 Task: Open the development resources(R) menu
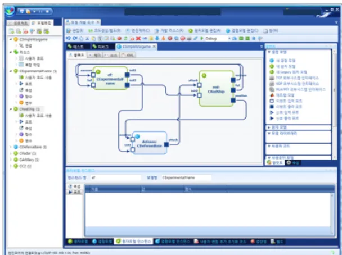(169, 31)
